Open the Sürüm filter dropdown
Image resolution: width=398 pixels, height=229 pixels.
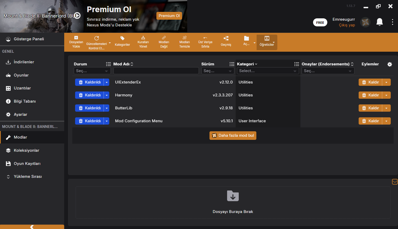(x=218, y=71)
